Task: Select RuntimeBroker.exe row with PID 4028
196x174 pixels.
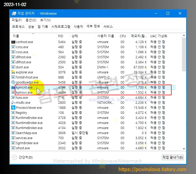Action: (x=92, y=123)
